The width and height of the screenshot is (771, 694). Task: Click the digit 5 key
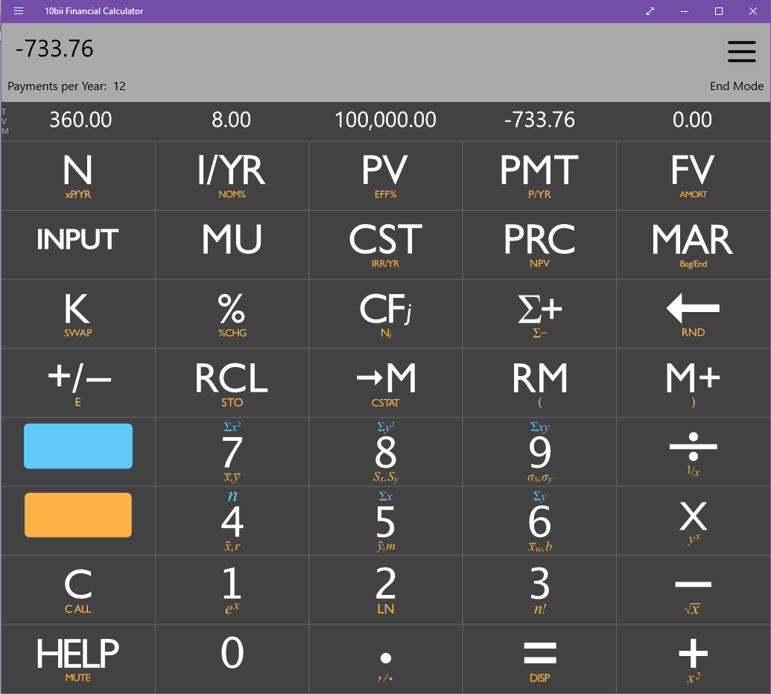point(386,521)
